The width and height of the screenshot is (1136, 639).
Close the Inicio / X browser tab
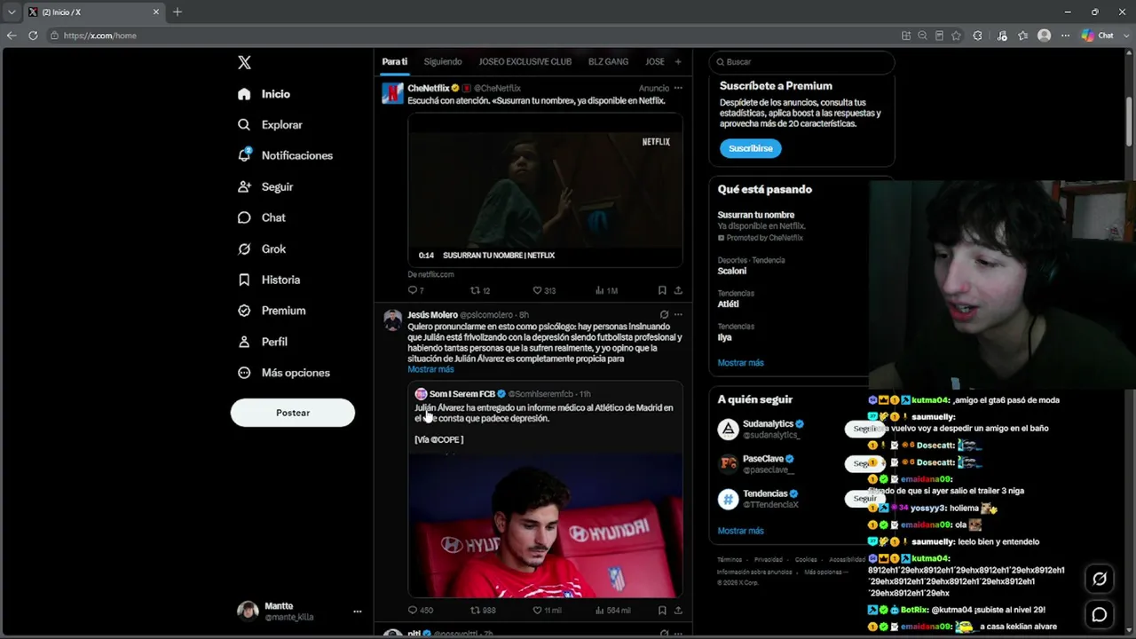click(156, 12)
